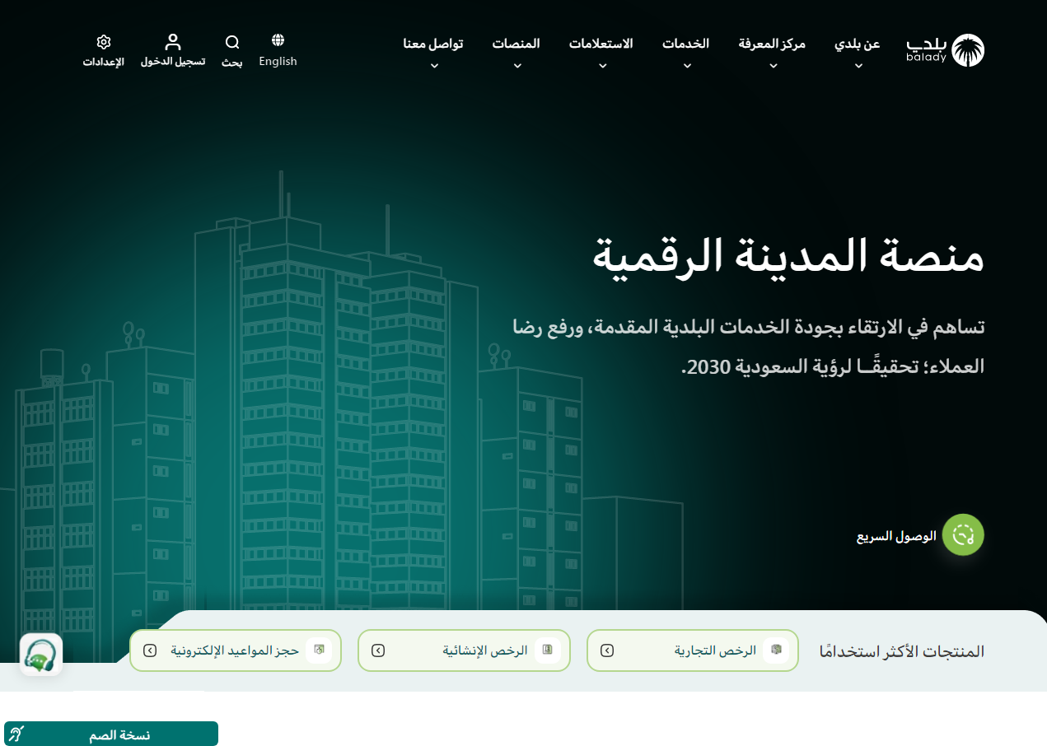
Task: Expand the تواصل معنا dropdown chevron
Action: point(433,66)
